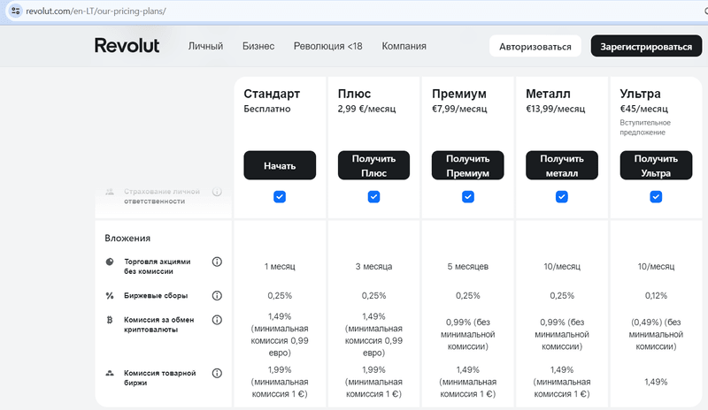Click the Ультра 0,12% exchange fee value
Viewport: 708px width, 410px height.
pyautogui.click(x=656, y=295)
